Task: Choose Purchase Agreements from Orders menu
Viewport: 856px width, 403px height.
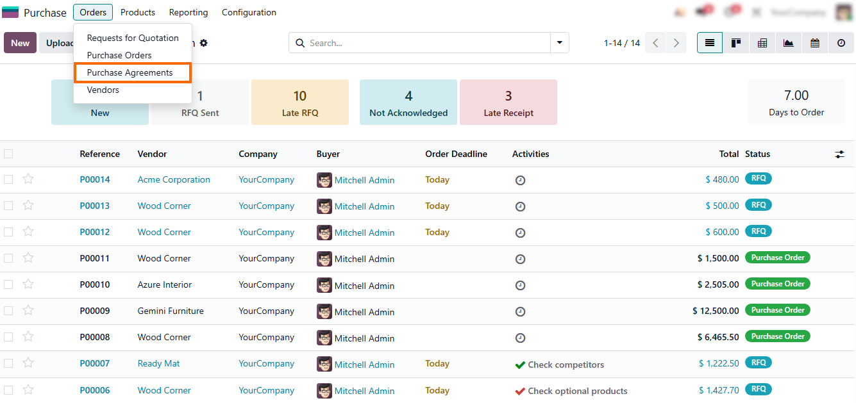Action: pos(130,72)
